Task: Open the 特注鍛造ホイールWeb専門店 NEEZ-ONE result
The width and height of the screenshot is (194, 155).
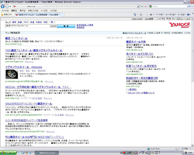Action: point(35,137)
